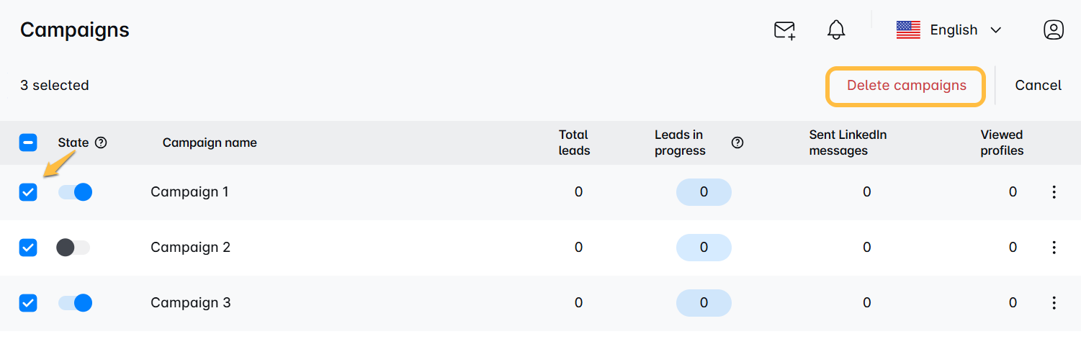Click the US flag icon
Screen dimensions: 1081x339
coord(908,30)
